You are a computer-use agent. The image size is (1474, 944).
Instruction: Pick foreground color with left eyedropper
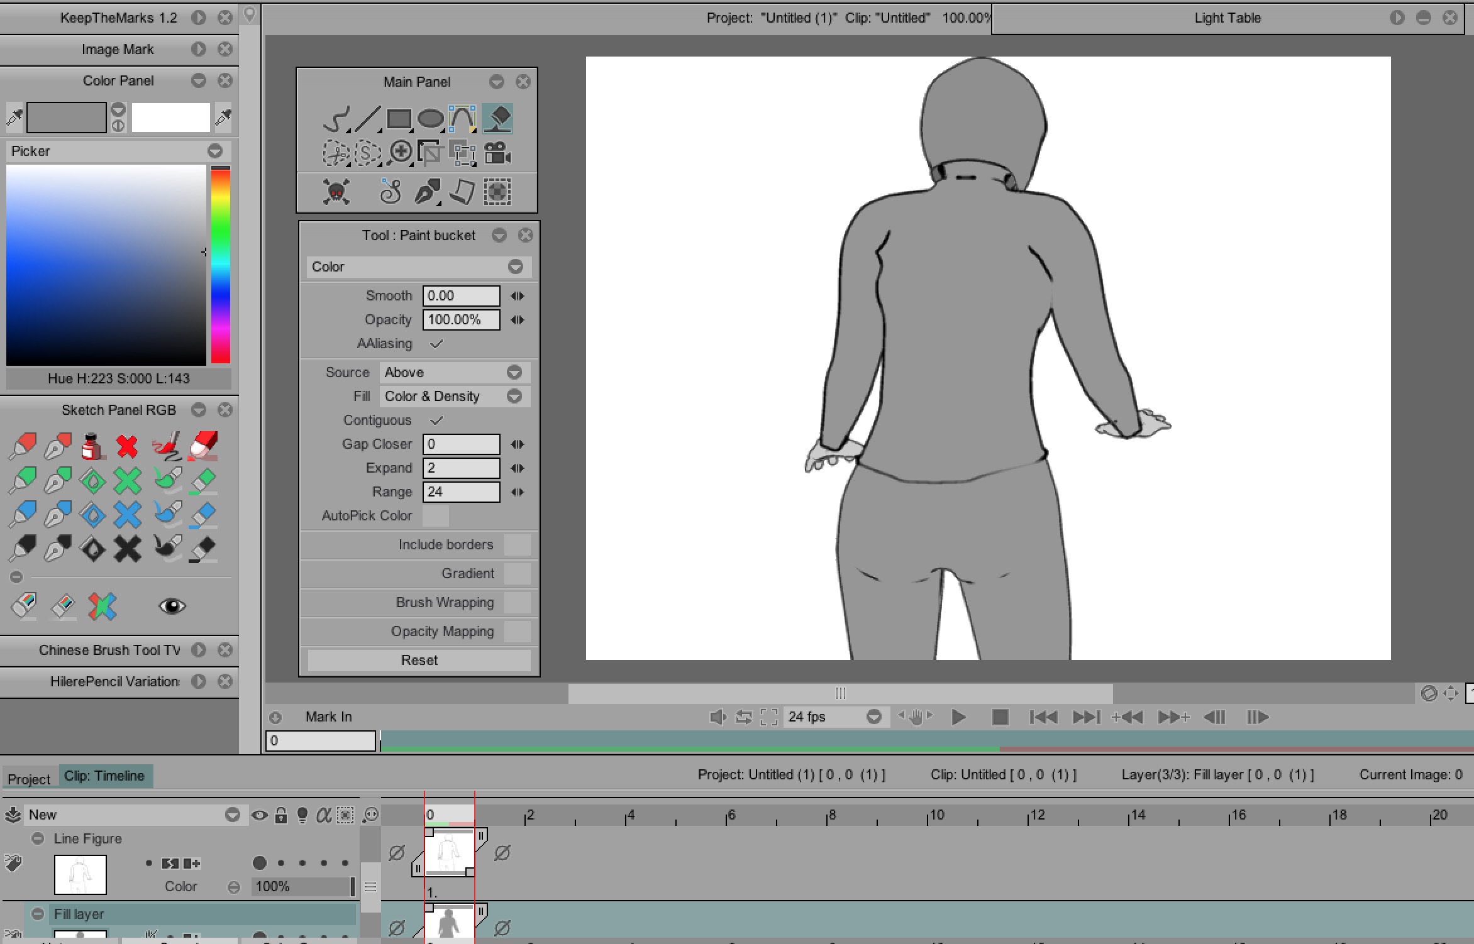click(x=14, y=117)
